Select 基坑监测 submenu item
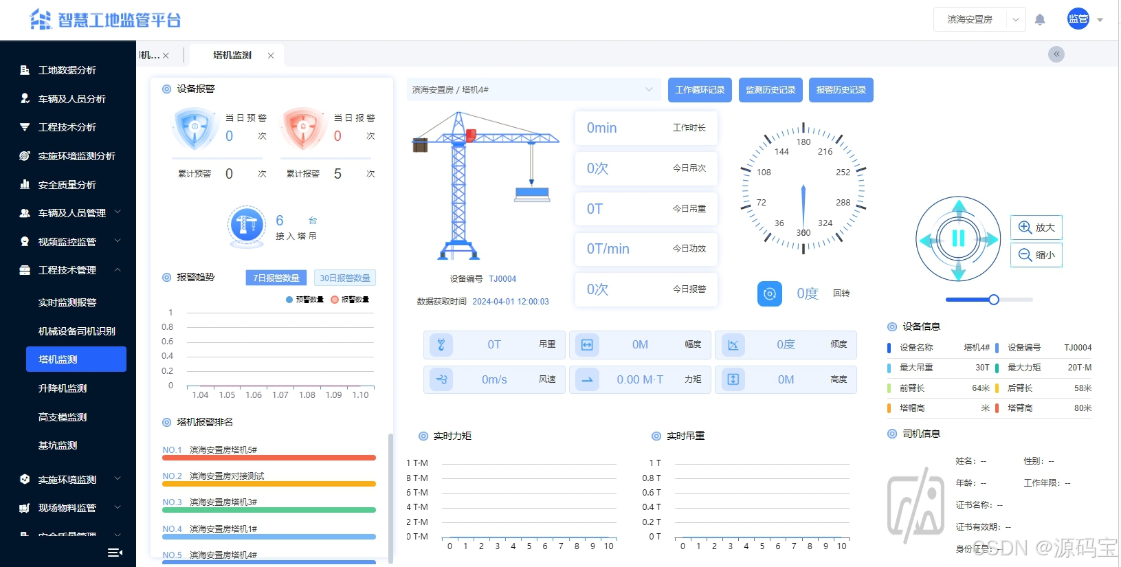The height and width of the screenshot is (567, 1121). point(58,445)
